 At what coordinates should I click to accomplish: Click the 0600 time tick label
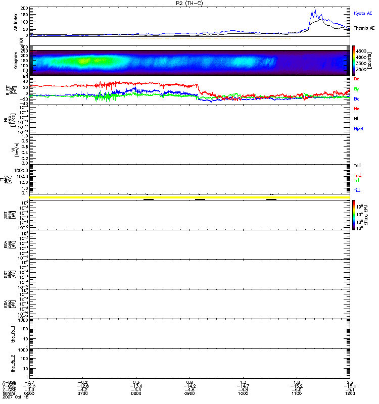coord(29,393)
